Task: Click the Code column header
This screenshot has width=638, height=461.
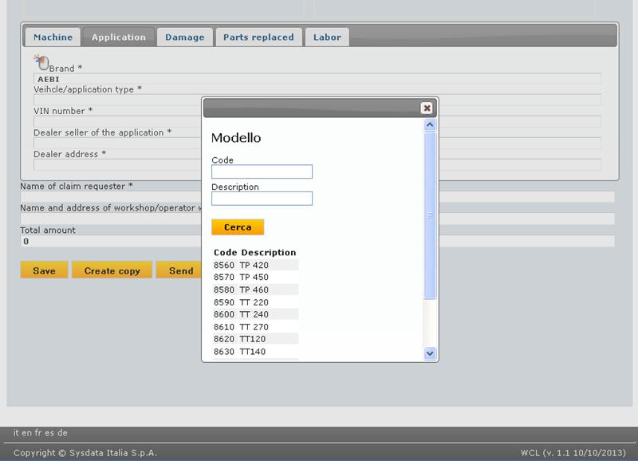Action: [x=225, y=252]
